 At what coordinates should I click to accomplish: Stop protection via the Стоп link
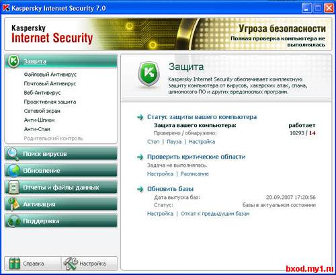tap(153, 142)
